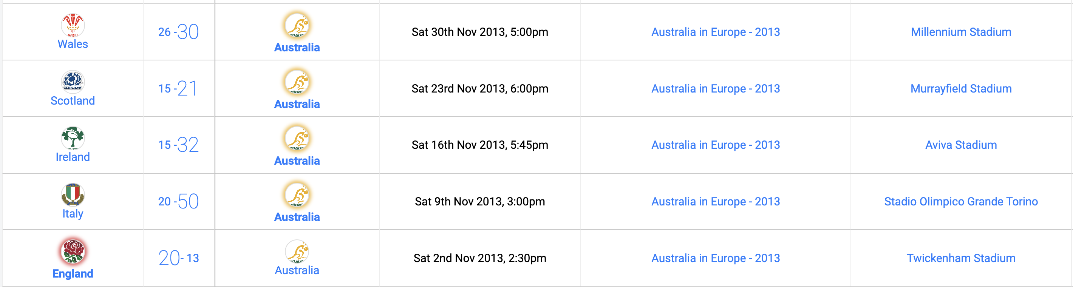The width and height of the screenshot is (1073, 287).
Task: Open the 26-30 Wales match score
Action: 178,32
